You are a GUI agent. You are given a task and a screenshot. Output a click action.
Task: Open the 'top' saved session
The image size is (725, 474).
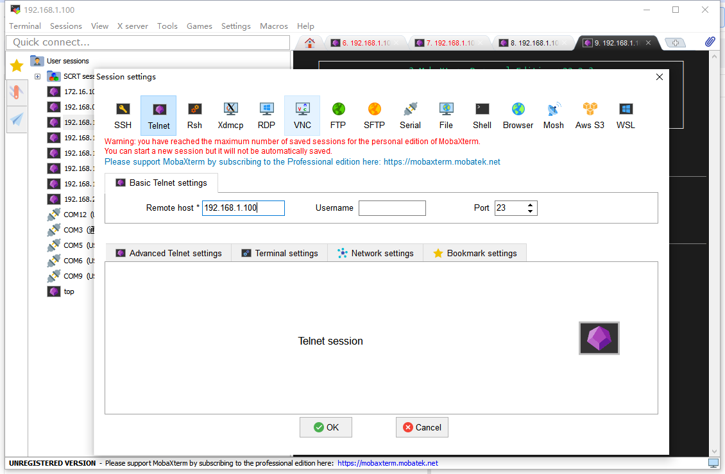(61, 291)
